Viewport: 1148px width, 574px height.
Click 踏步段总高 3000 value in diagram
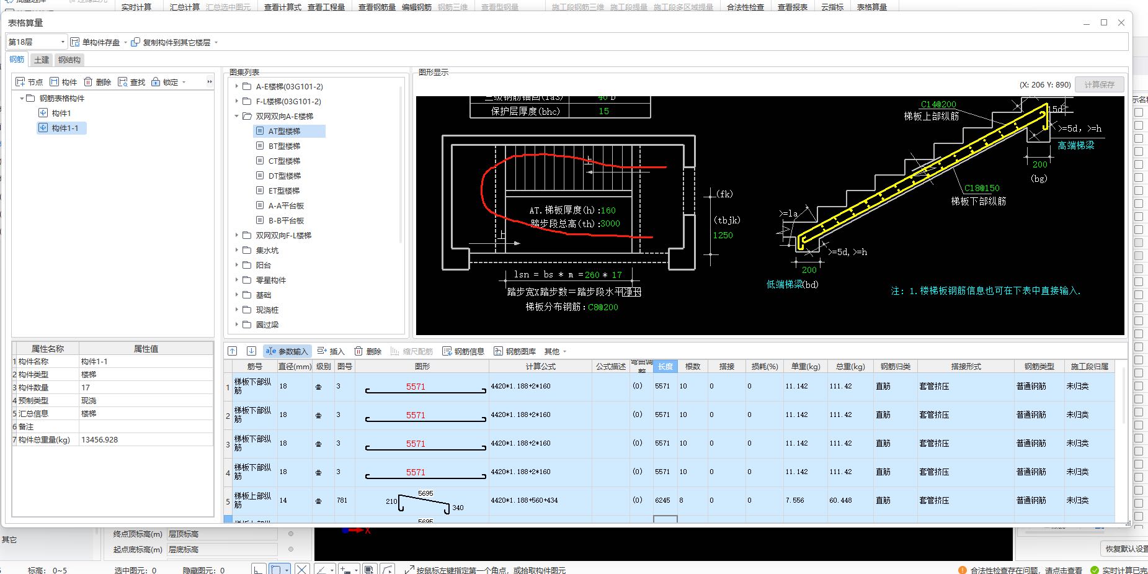[x=610, y=223]
